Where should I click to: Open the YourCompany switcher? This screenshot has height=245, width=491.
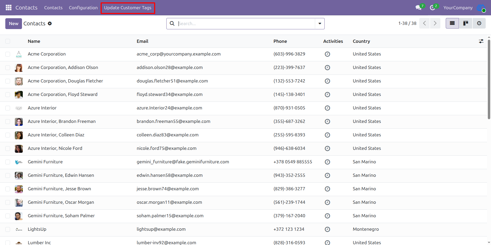[x=458, y=8]
